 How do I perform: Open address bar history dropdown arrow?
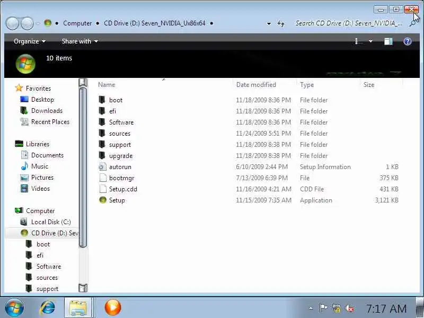tap(269, 24)
